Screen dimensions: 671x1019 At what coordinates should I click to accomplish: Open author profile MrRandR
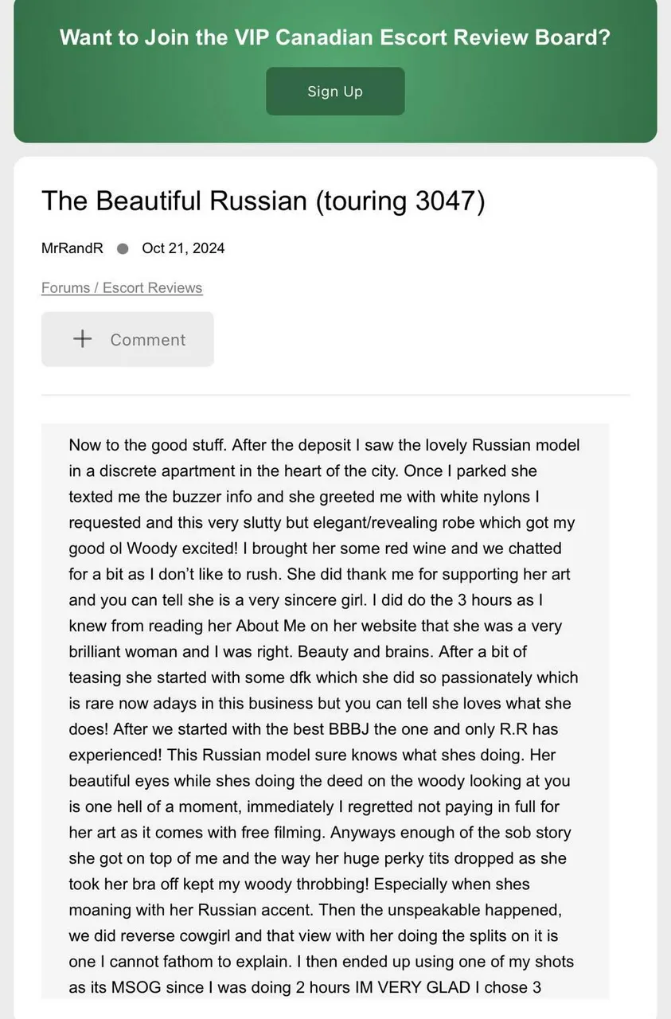point(72,248)
